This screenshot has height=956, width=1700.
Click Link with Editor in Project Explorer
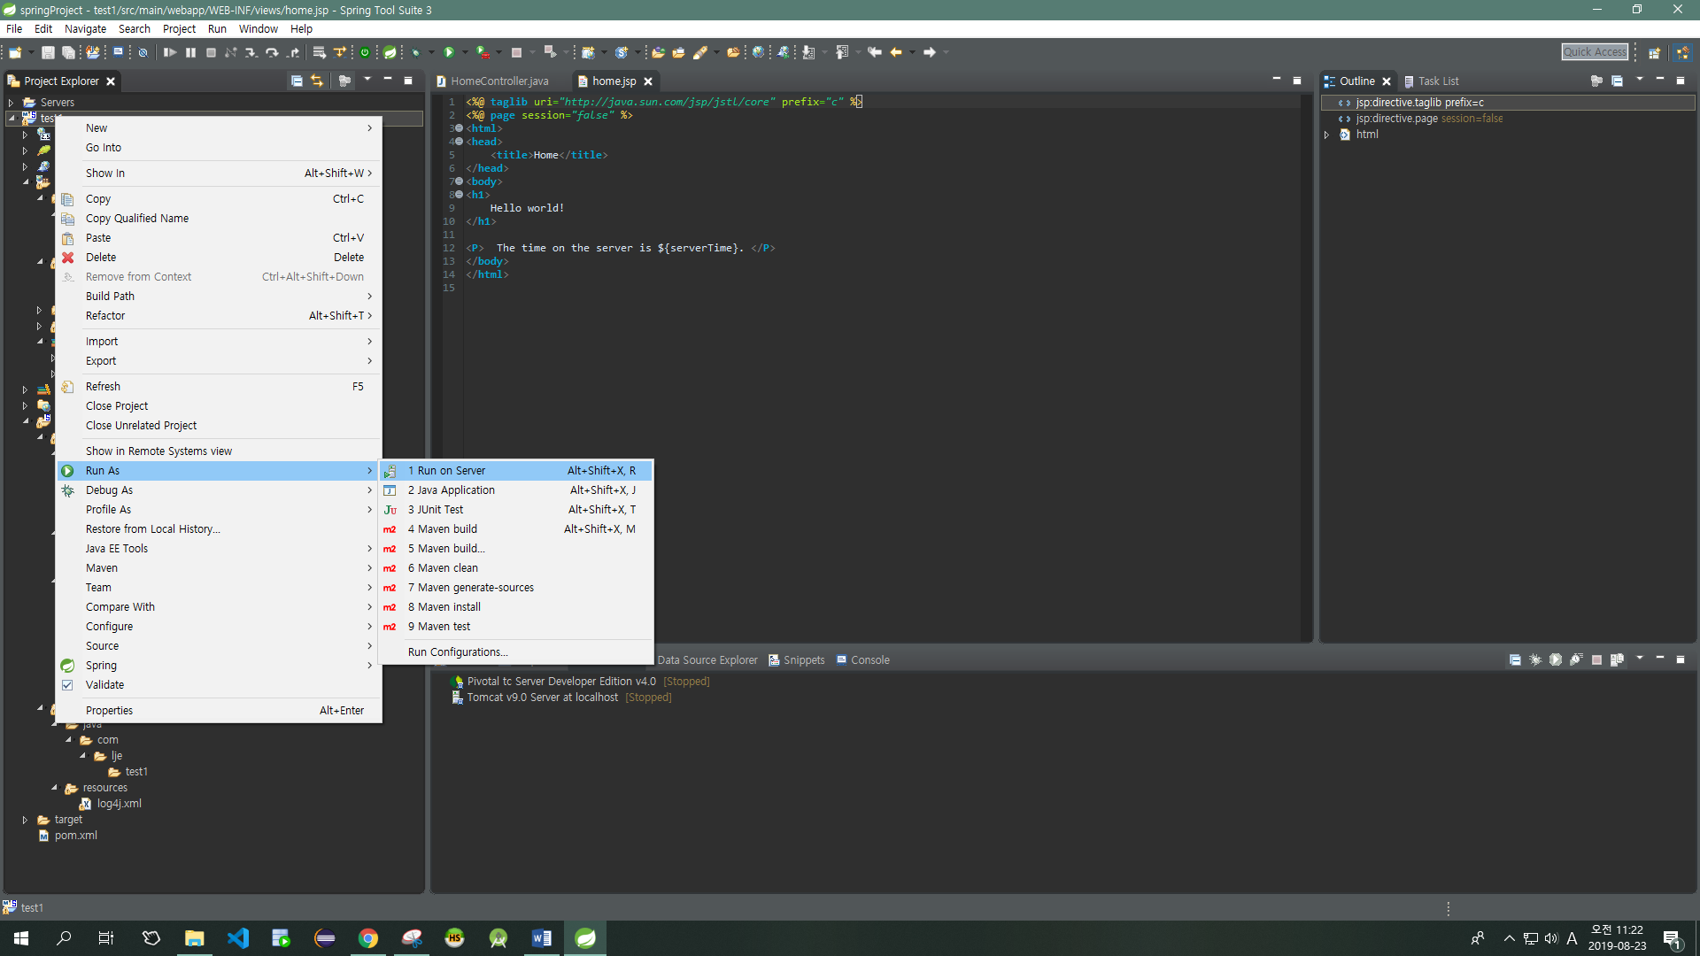(x=317, y=81)
